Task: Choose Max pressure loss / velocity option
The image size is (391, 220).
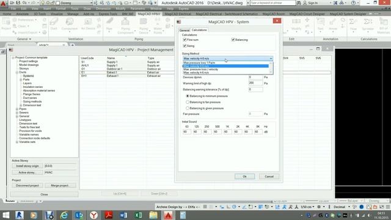Action: coord(226,69)
